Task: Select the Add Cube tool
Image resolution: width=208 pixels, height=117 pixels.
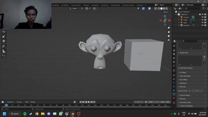Action: coord(4,56)
